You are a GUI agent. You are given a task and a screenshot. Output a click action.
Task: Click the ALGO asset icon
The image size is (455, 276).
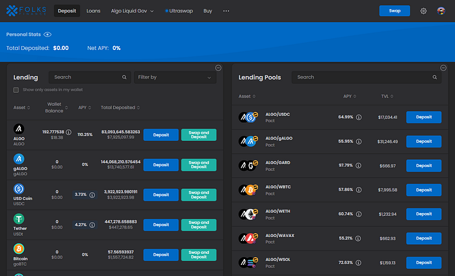(19, 129)
